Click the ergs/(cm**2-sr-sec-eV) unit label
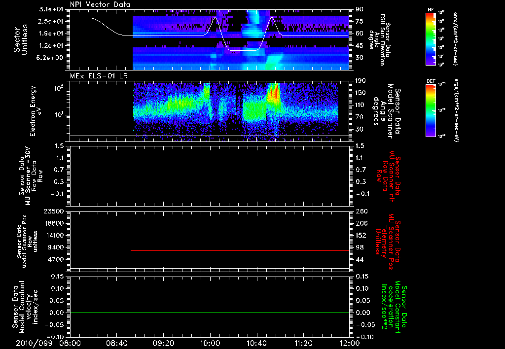 [x=456, y=110]
